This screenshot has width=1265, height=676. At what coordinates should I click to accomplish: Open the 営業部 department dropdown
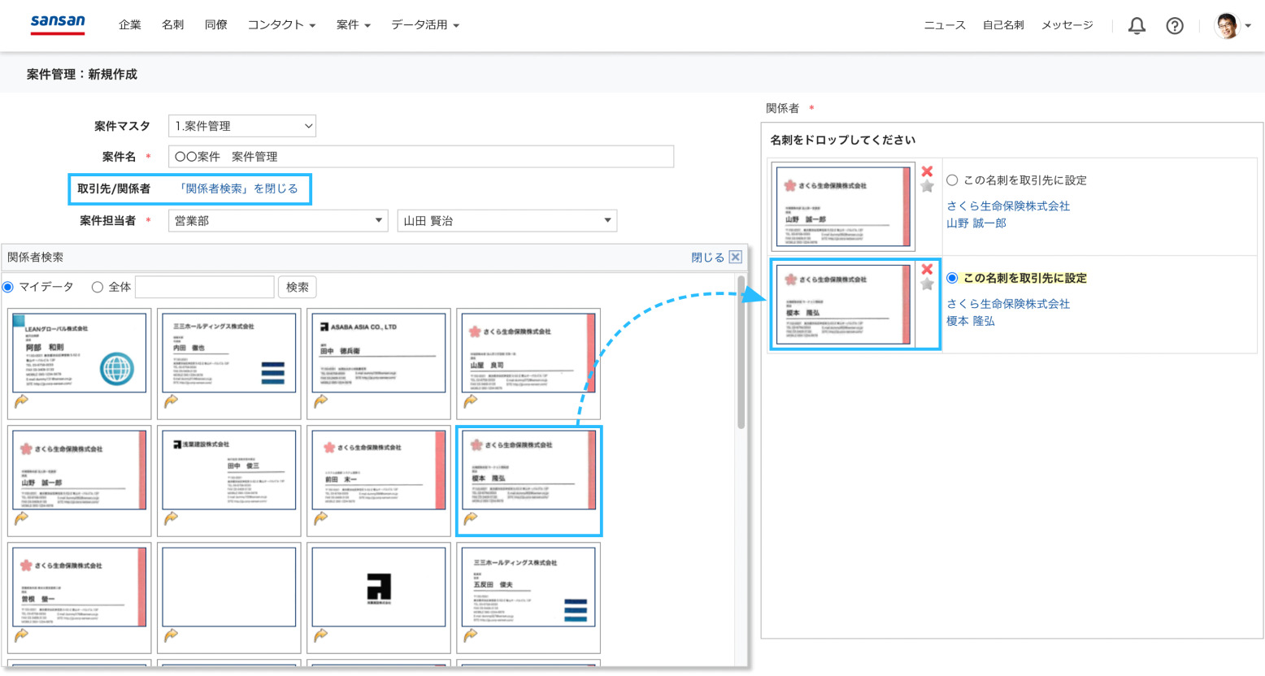pos(278,220)
